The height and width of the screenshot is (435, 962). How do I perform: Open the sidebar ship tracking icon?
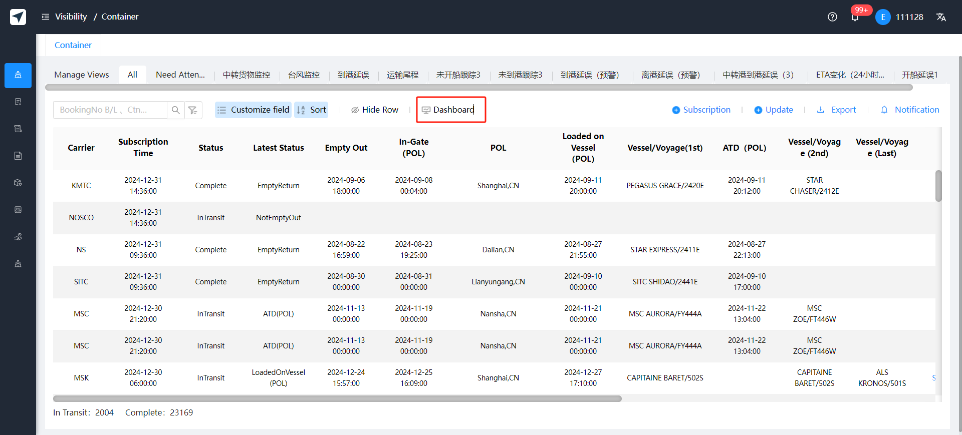18,237
